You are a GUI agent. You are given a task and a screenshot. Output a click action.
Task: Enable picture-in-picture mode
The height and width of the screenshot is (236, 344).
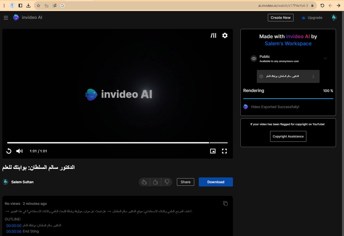[213, 151]
